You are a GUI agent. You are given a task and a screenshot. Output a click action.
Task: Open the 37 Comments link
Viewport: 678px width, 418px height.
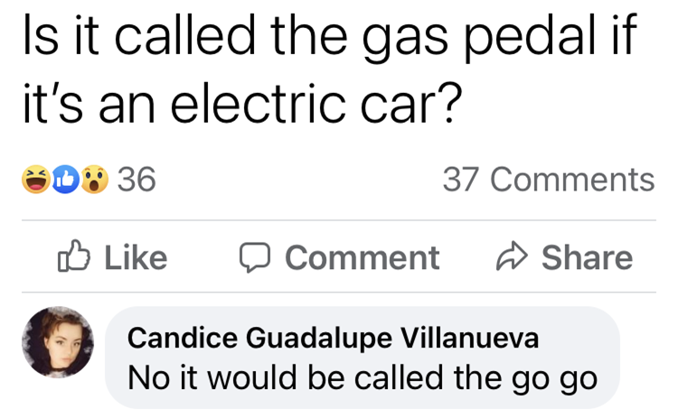tap(549, 179)
